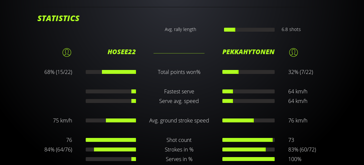Screen dimensions: 364x165
Task: Click PEKKAHYTONEN serve avg. speed bar
Action: tap(249, 101)
